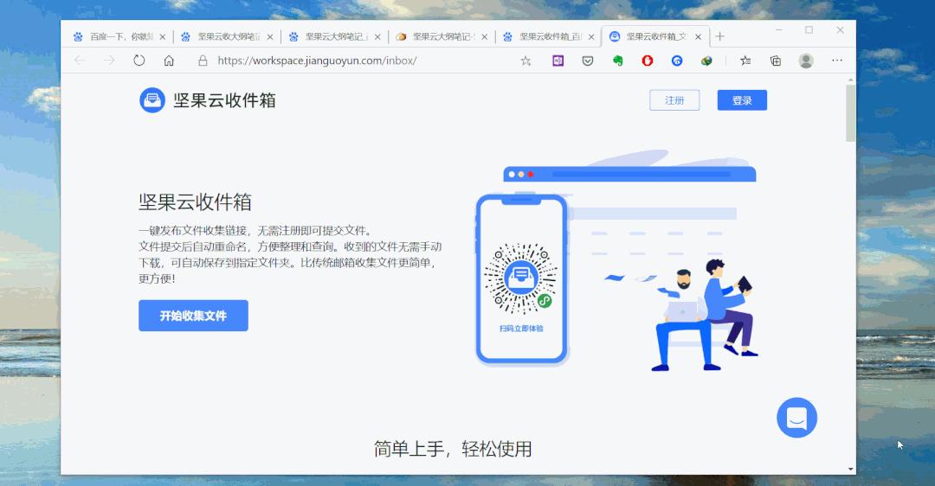The width and height of the screenshot is (935, 486).
Task: Click the 坚果云收件箱 header title
Action: [x=224, y=100]
